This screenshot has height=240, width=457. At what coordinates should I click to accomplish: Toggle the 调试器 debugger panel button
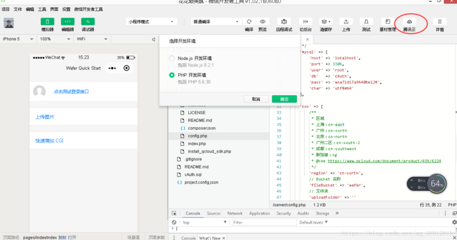point(87,22)
